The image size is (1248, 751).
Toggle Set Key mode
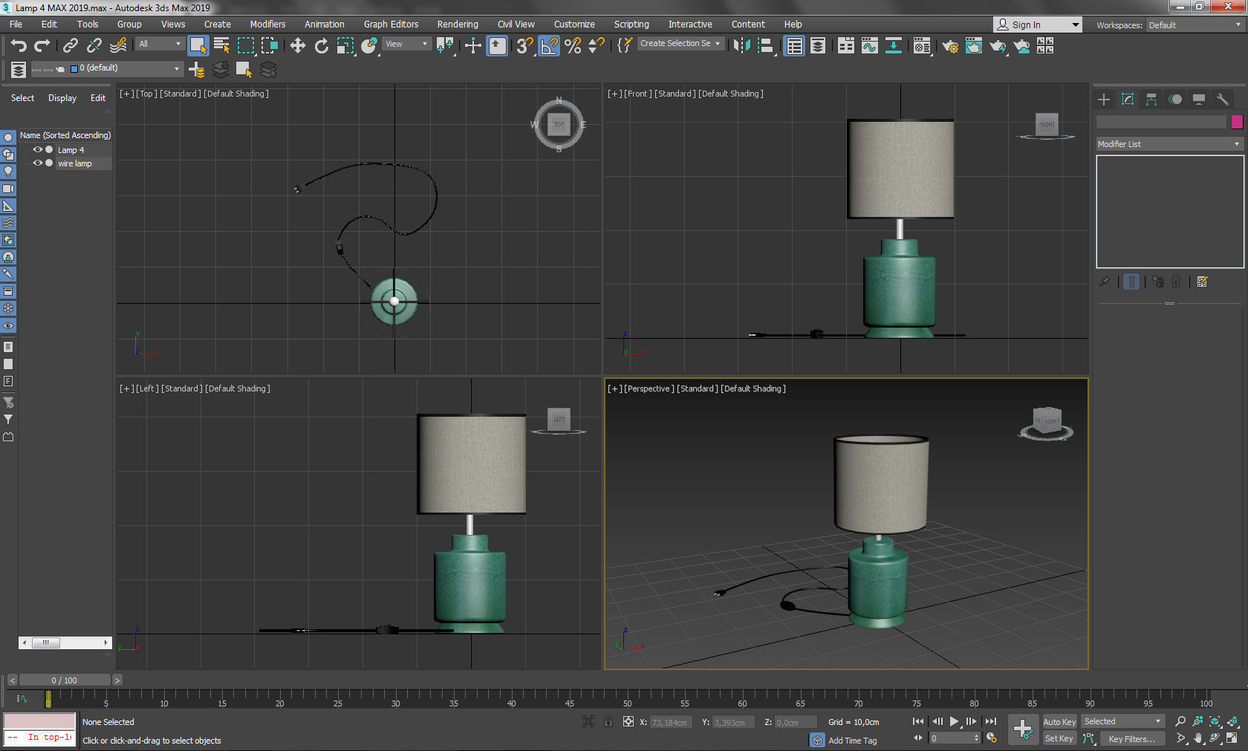1059,738
